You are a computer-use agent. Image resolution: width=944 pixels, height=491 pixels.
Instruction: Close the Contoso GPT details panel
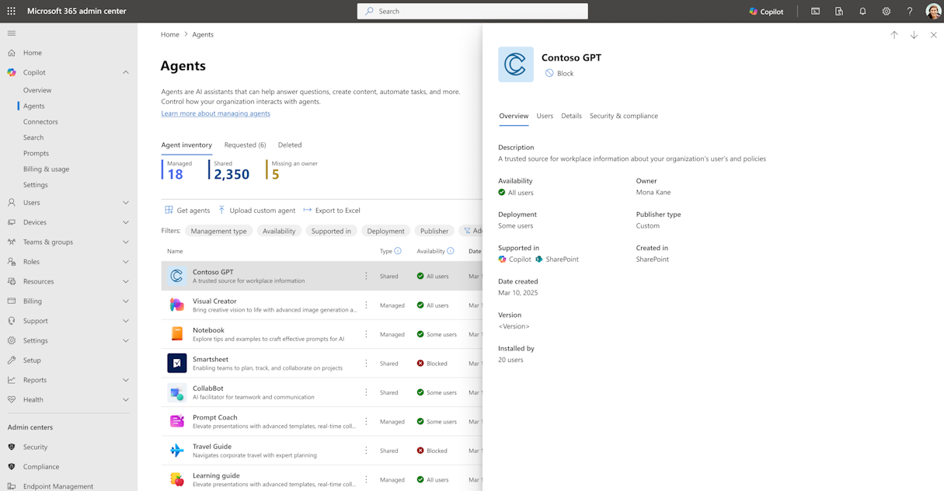[933, 35]
